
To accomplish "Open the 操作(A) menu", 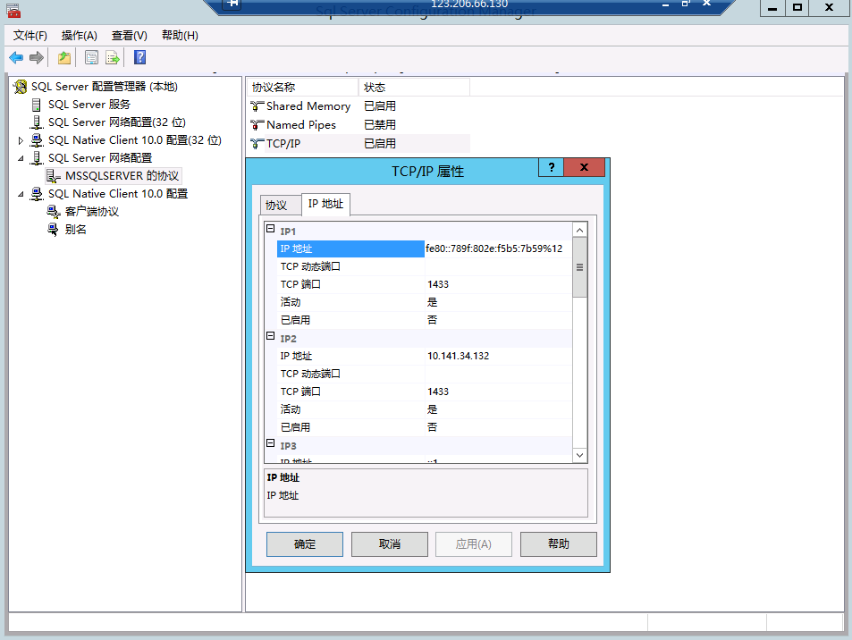I will [x=80, y=36].
